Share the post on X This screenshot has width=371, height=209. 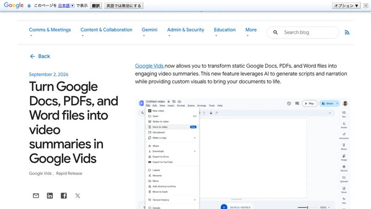click(77, 196)
